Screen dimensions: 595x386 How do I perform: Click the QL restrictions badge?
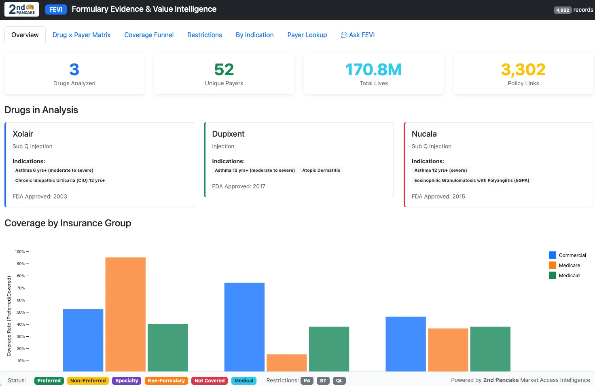coord(339,380)
